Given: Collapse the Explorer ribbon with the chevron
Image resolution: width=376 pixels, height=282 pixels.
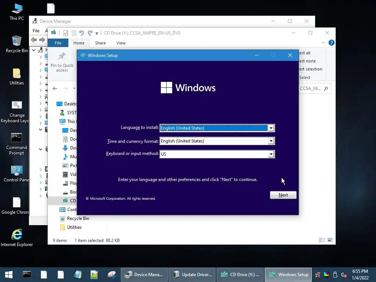Looking at the screenshot, I should tap(323, 43).
